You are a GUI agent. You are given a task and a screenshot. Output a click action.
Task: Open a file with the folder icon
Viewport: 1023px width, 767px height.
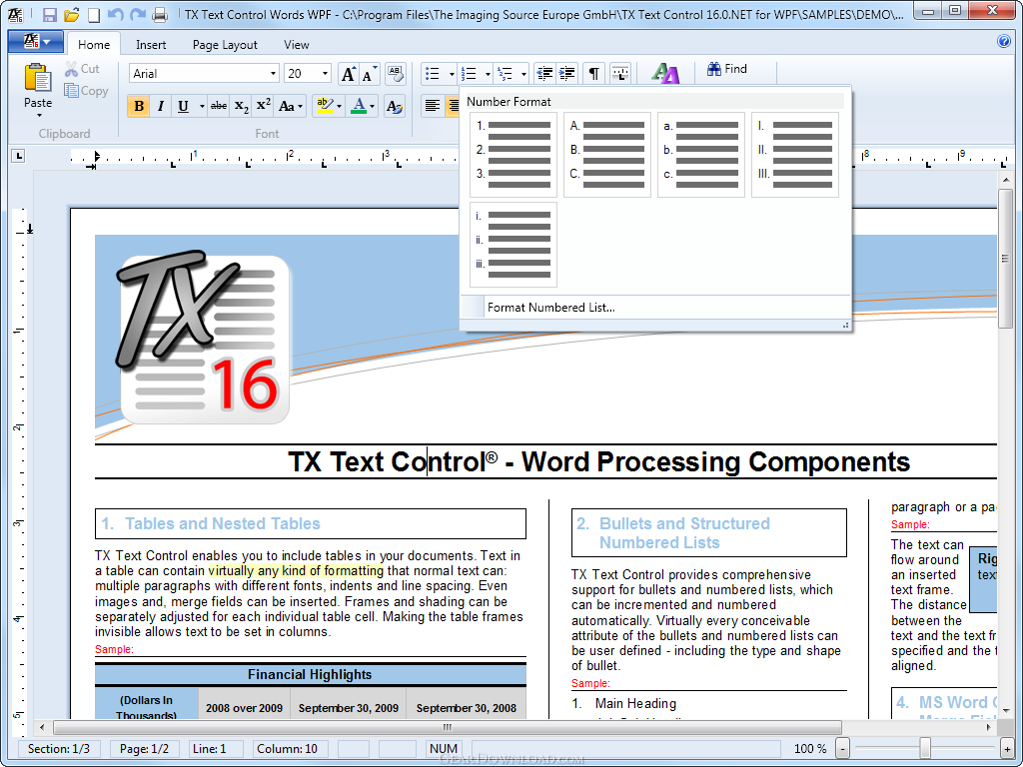(72, 14)
